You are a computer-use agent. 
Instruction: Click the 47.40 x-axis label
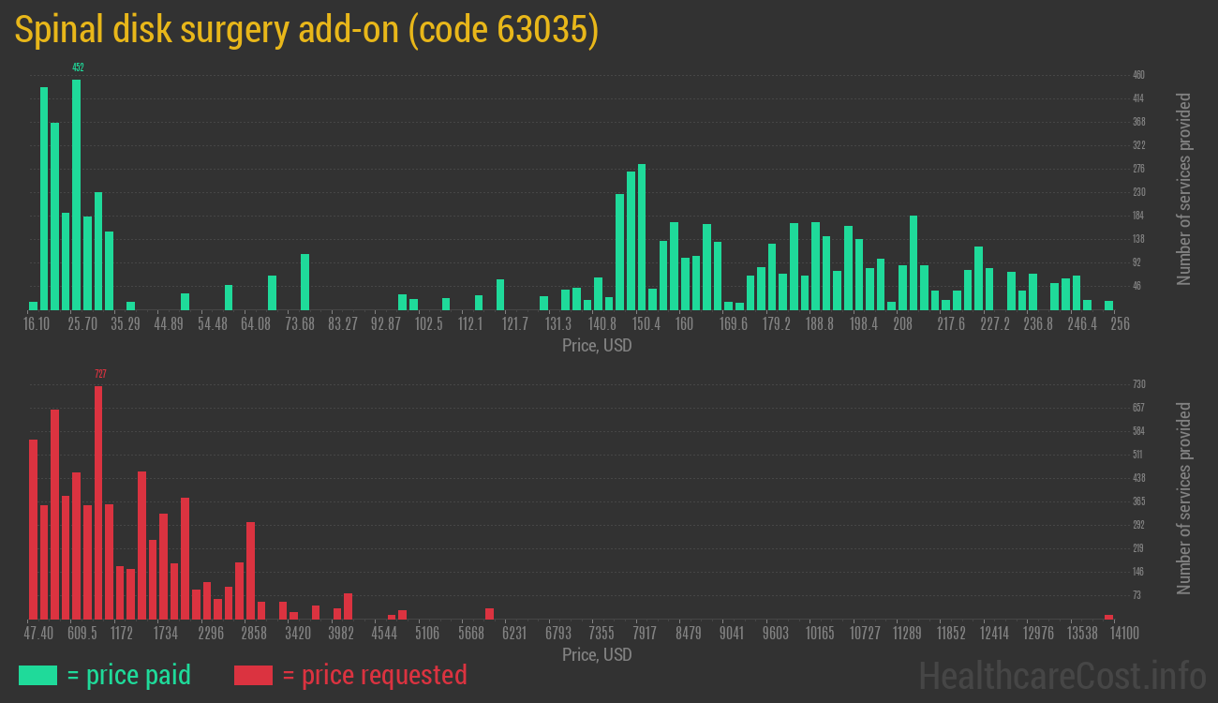(x=39, y=634)
